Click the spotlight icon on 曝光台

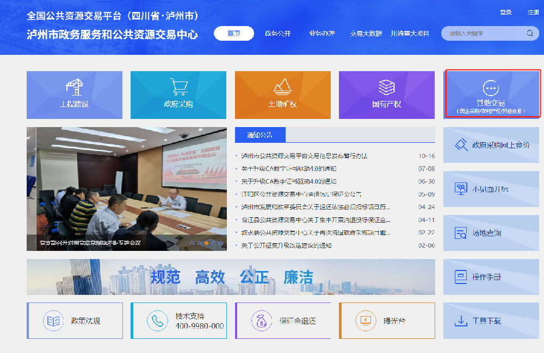[366, 320]
